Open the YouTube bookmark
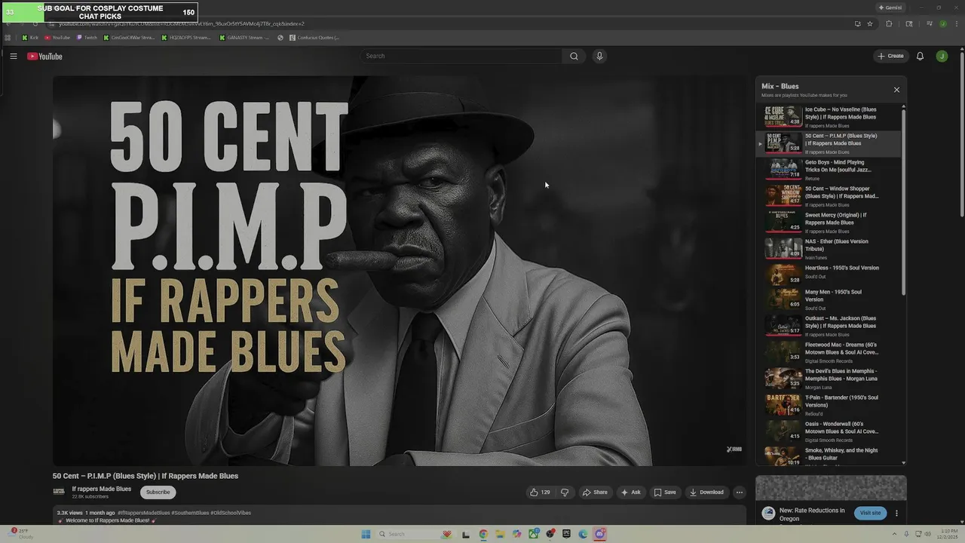The height and width of the screenshot is (543, 965). (57, 37)
